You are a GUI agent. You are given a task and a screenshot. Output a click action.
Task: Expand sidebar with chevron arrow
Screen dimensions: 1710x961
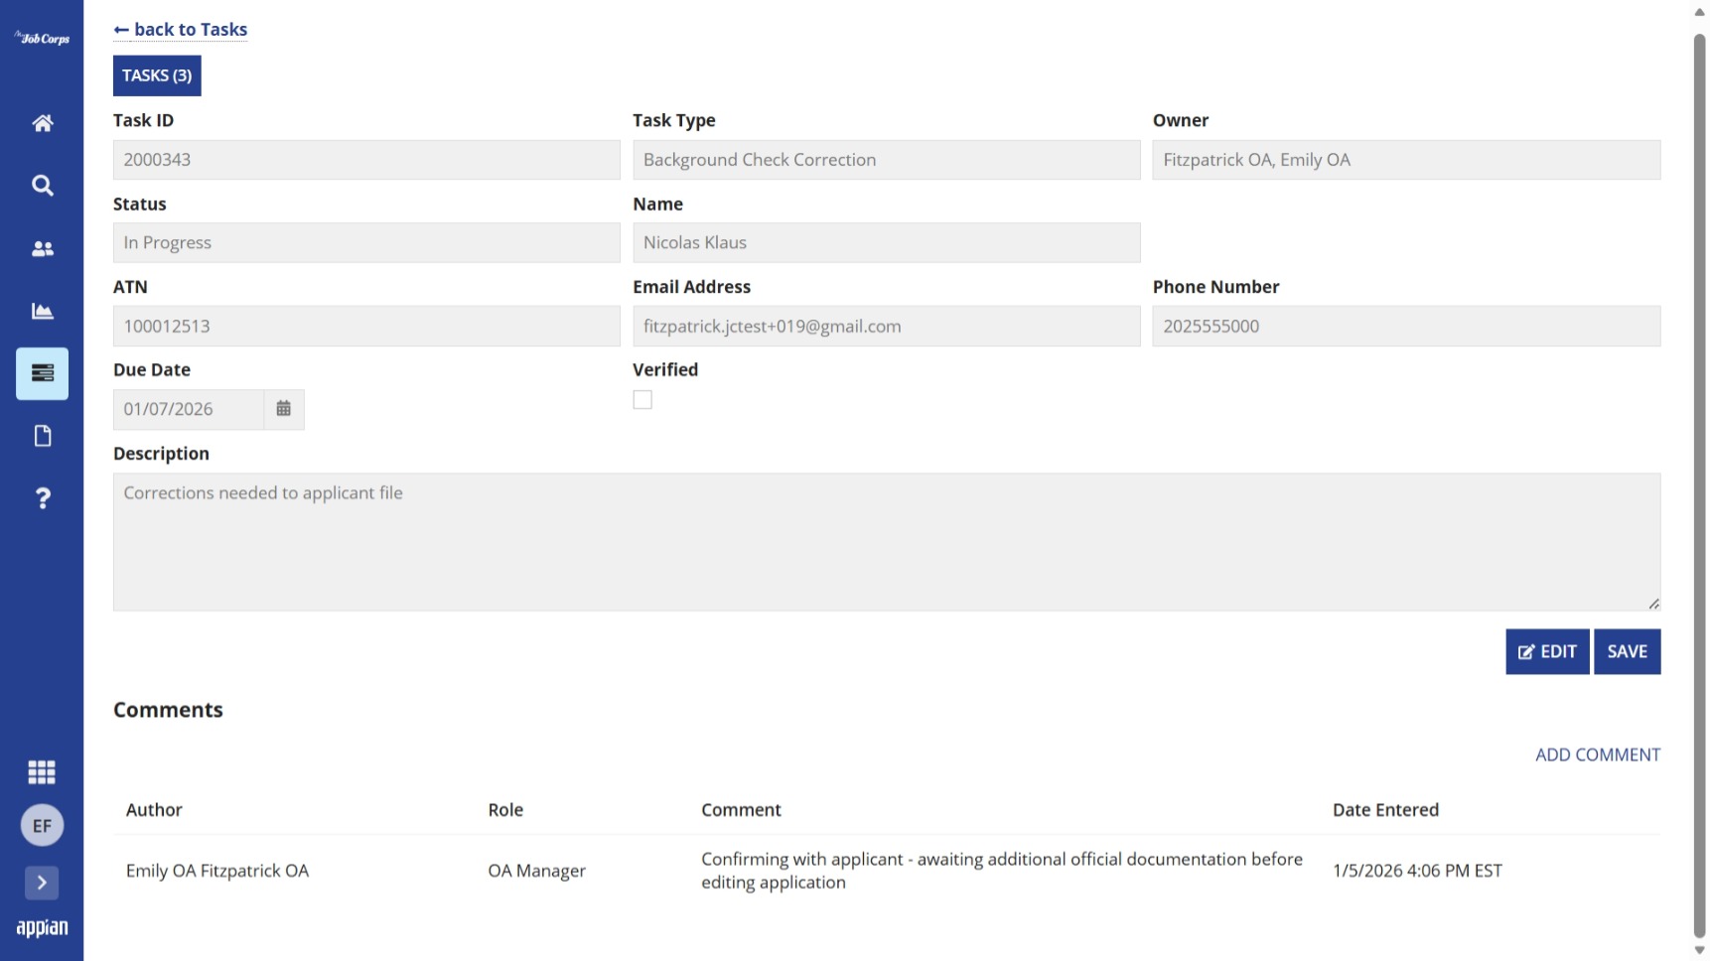click(42, 883)
